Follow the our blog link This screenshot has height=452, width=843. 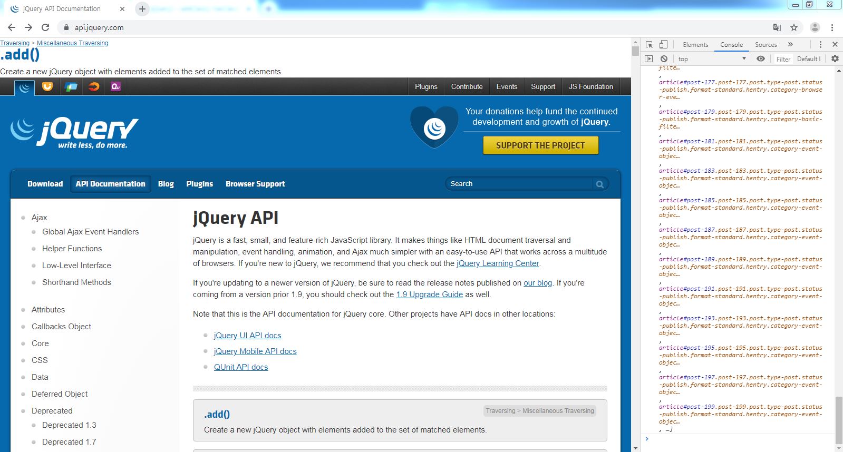click(538, 283)
